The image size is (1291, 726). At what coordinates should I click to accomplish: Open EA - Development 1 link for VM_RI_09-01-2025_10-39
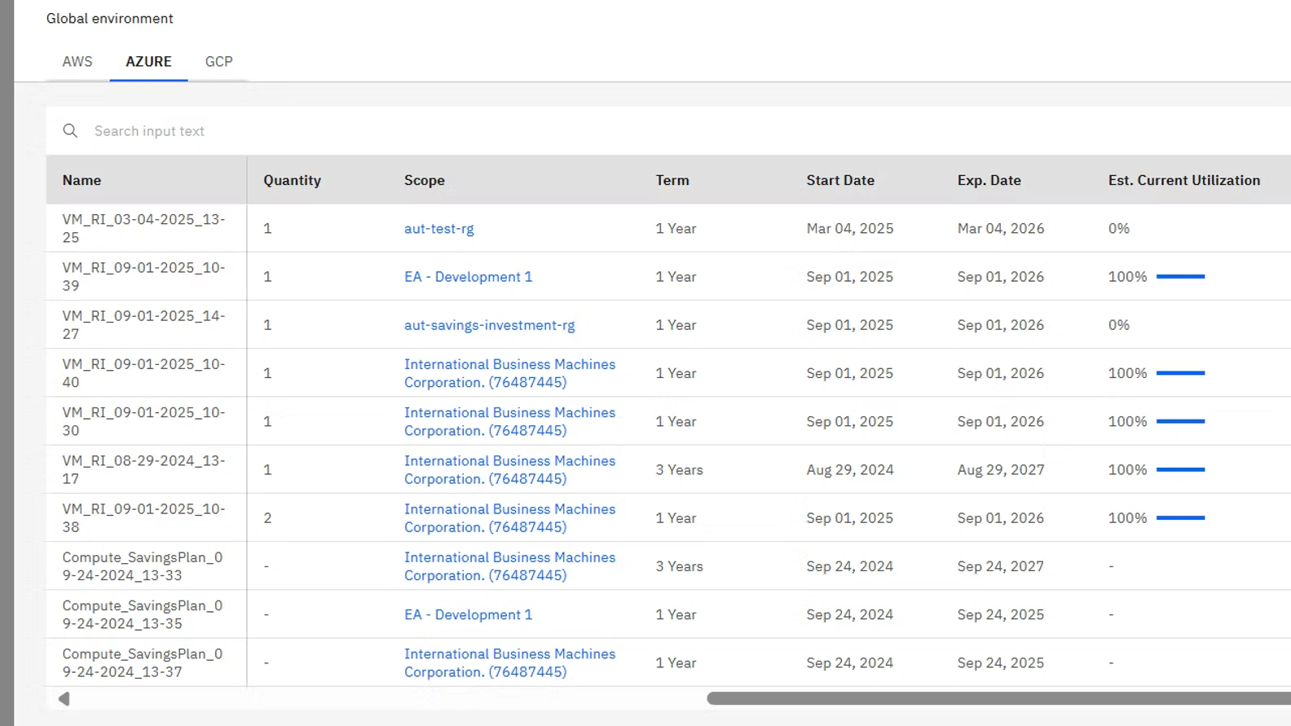468,277
